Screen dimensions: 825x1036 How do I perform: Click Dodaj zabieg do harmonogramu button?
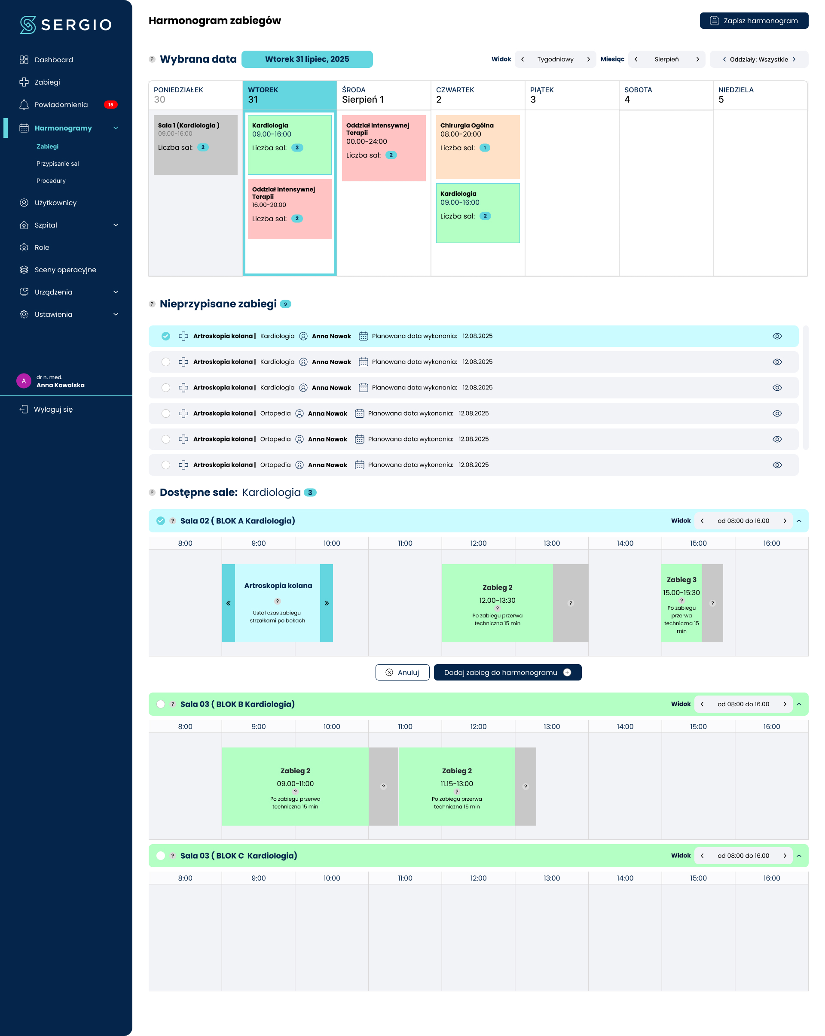pyautogui.click(x=507, y=672)
